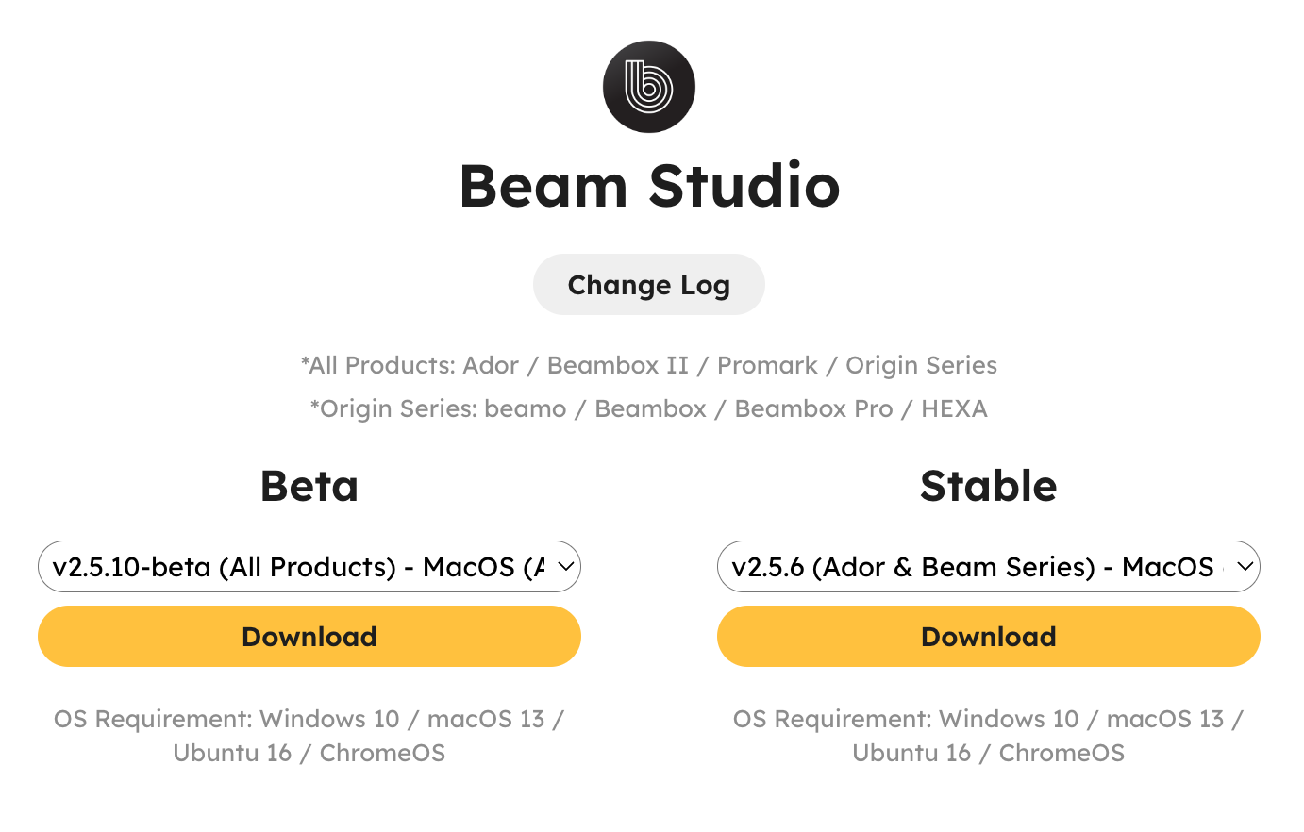Click HEXA in the Origin Series line
The width and height of the screenshot is (1304, 832).
(x=954, y=409)
